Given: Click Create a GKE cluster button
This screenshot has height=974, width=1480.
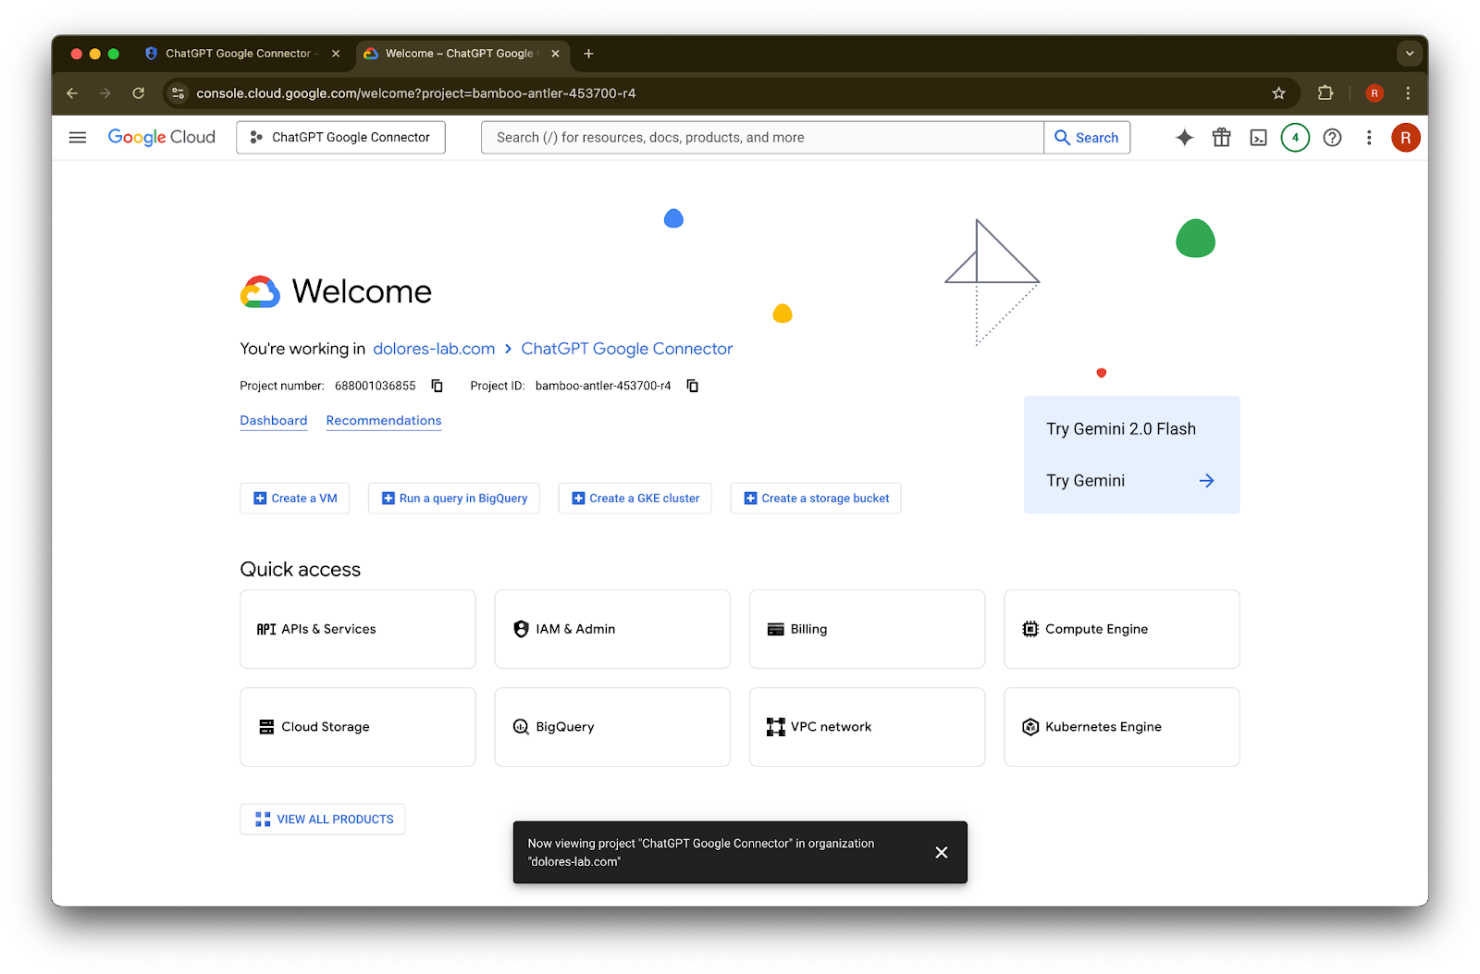Looking at the screenshot, I should [x=635, y=499].
